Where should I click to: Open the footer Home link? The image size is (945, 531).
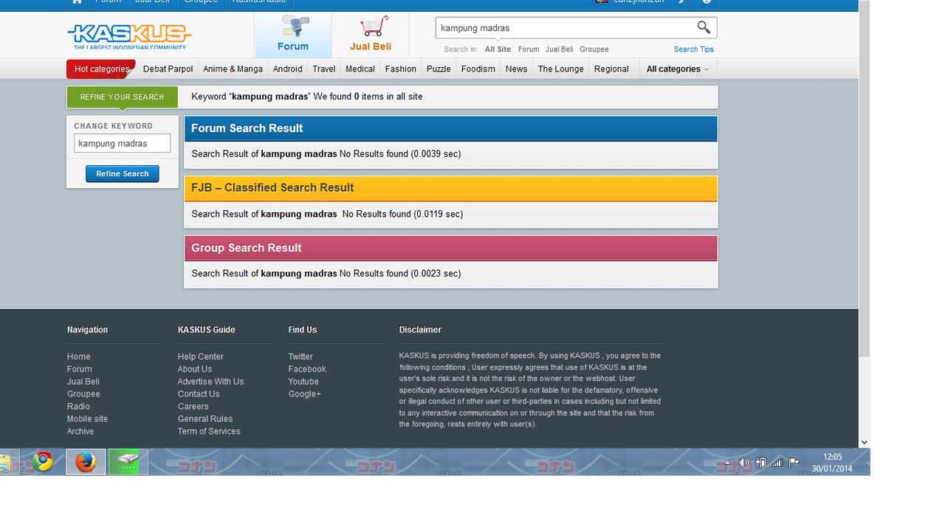(79, 357)
